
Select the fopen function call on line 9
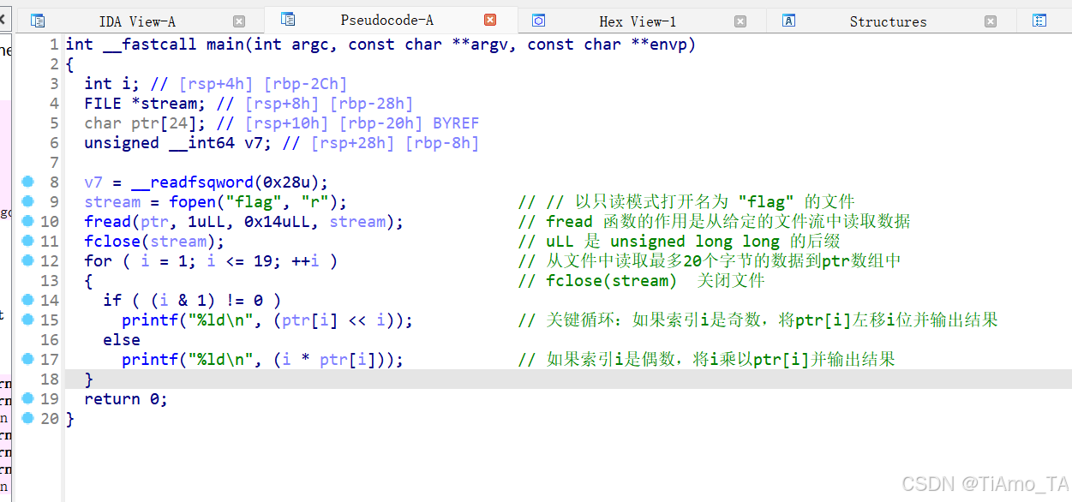tap(192, 201)
